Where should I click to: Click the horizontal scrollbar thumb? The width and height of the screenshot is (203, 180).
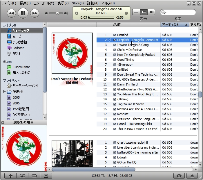click(93, 169)
